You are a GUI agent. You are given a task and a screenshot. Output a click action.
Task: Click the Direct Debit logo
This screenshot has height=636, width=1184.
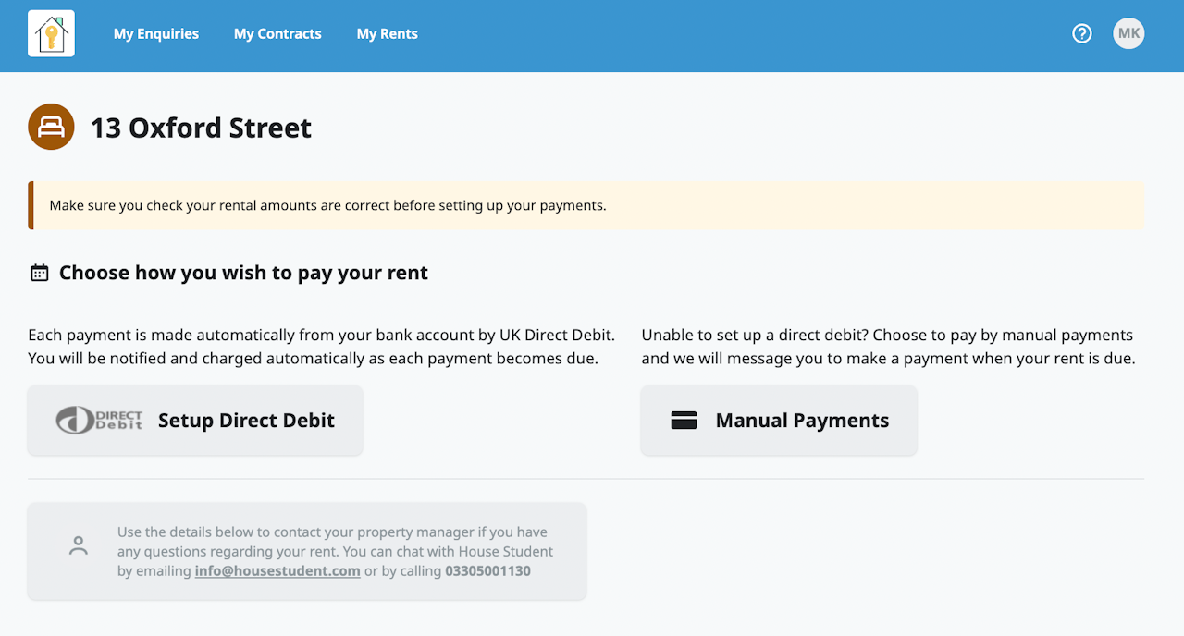100,421
